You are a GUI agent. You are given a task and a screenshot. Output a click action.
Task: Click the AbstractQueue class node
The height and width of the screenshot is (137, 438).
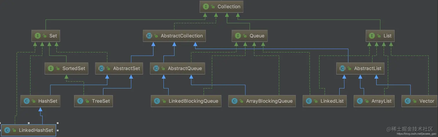click(x=177, y=68)
